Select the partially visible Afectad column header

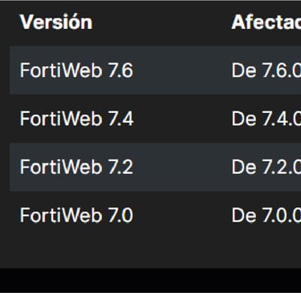point(266,22)
